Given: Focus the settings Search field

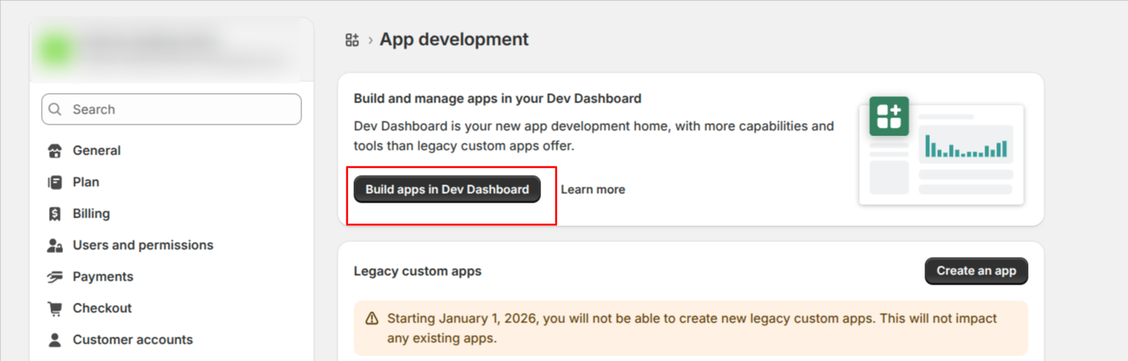Looking at the screenshot, I should click(x=181, y=110).
